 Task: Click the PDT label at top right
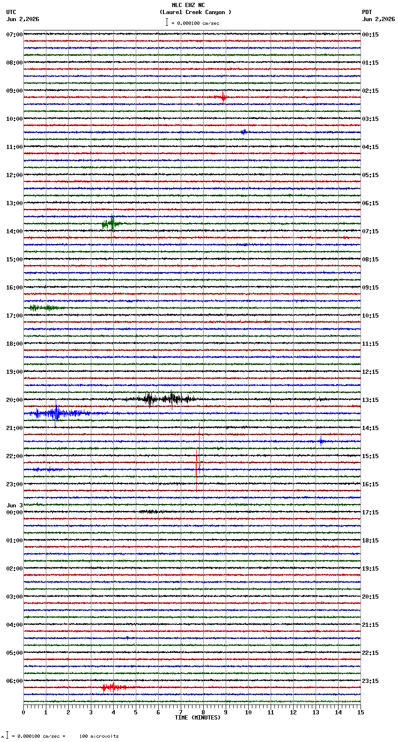[367, 12]
